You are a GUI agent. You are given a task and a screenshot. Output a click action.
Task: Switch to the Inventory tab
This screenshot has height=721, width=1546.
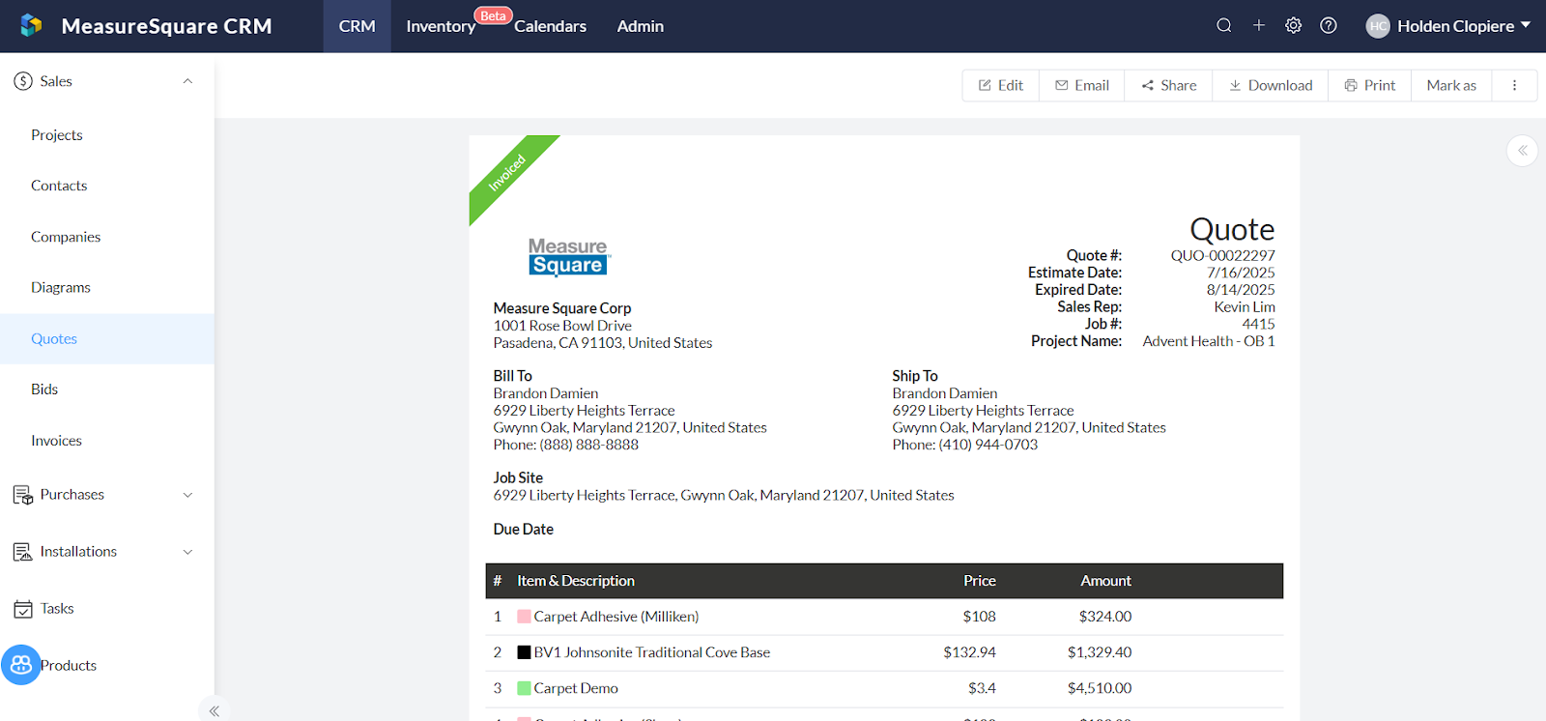point(441,26)
